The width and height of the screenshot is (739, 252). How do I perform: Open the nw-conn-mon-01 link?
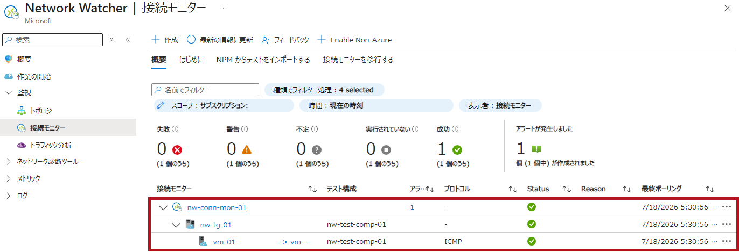coord(217,207)
